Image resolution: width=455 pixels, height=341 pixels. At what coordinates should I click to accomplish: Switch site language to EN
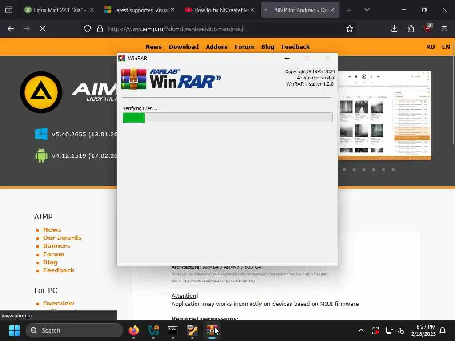tap(446, 47)
